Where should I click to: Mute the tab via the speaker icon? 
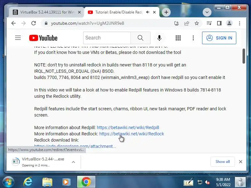click(147, 12)
